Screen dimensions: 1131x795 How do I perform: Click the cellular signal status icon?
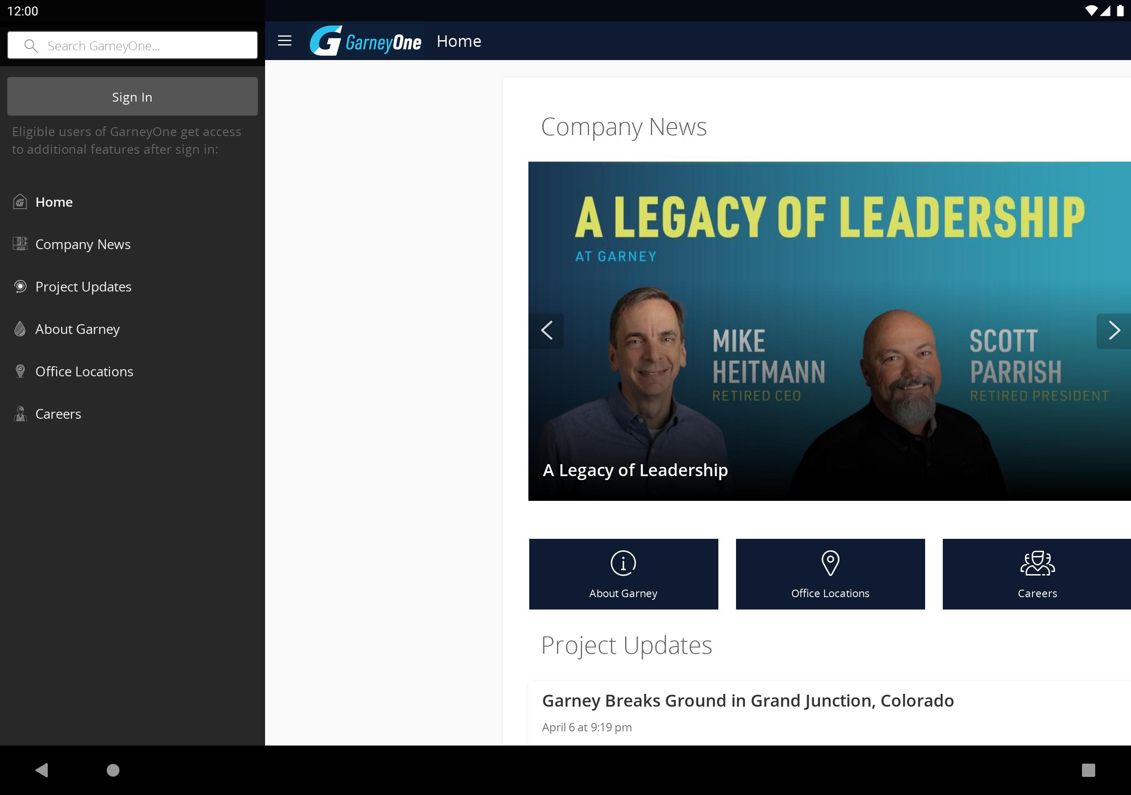(x=1105, y=11)
